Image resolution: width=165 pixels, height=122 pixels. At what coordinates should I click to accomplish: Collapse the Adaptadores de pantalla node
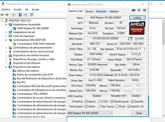[x=6, y=24]
